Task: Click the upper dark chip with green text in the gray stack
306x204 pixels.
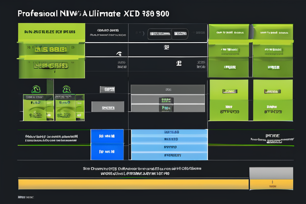Action: tap(166, 100)
